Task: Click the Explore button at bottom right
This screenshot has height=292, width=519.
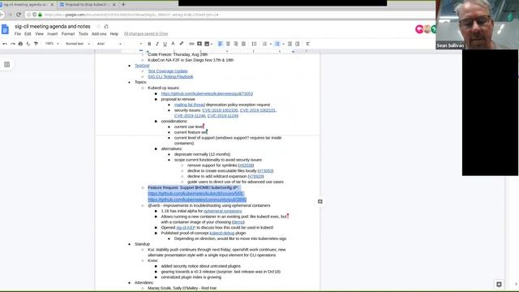Action: pos(499,285)
